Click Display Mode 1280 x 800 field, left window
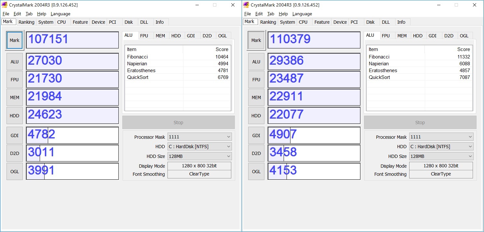The width and height of the screenshot is (484, 232). click(199, 166)
